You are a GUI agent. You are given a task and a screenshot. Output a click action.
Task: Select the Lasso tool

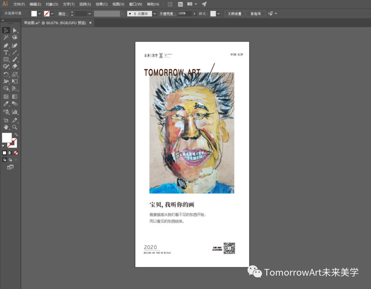[15, 37]
